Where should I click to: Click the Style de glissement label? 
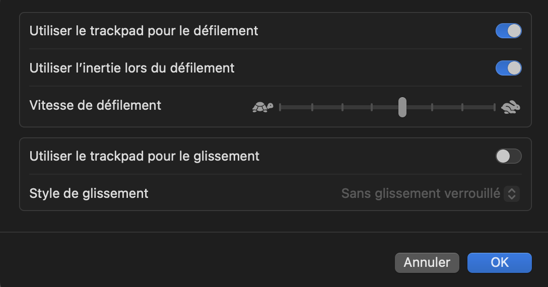coord(89,193)
